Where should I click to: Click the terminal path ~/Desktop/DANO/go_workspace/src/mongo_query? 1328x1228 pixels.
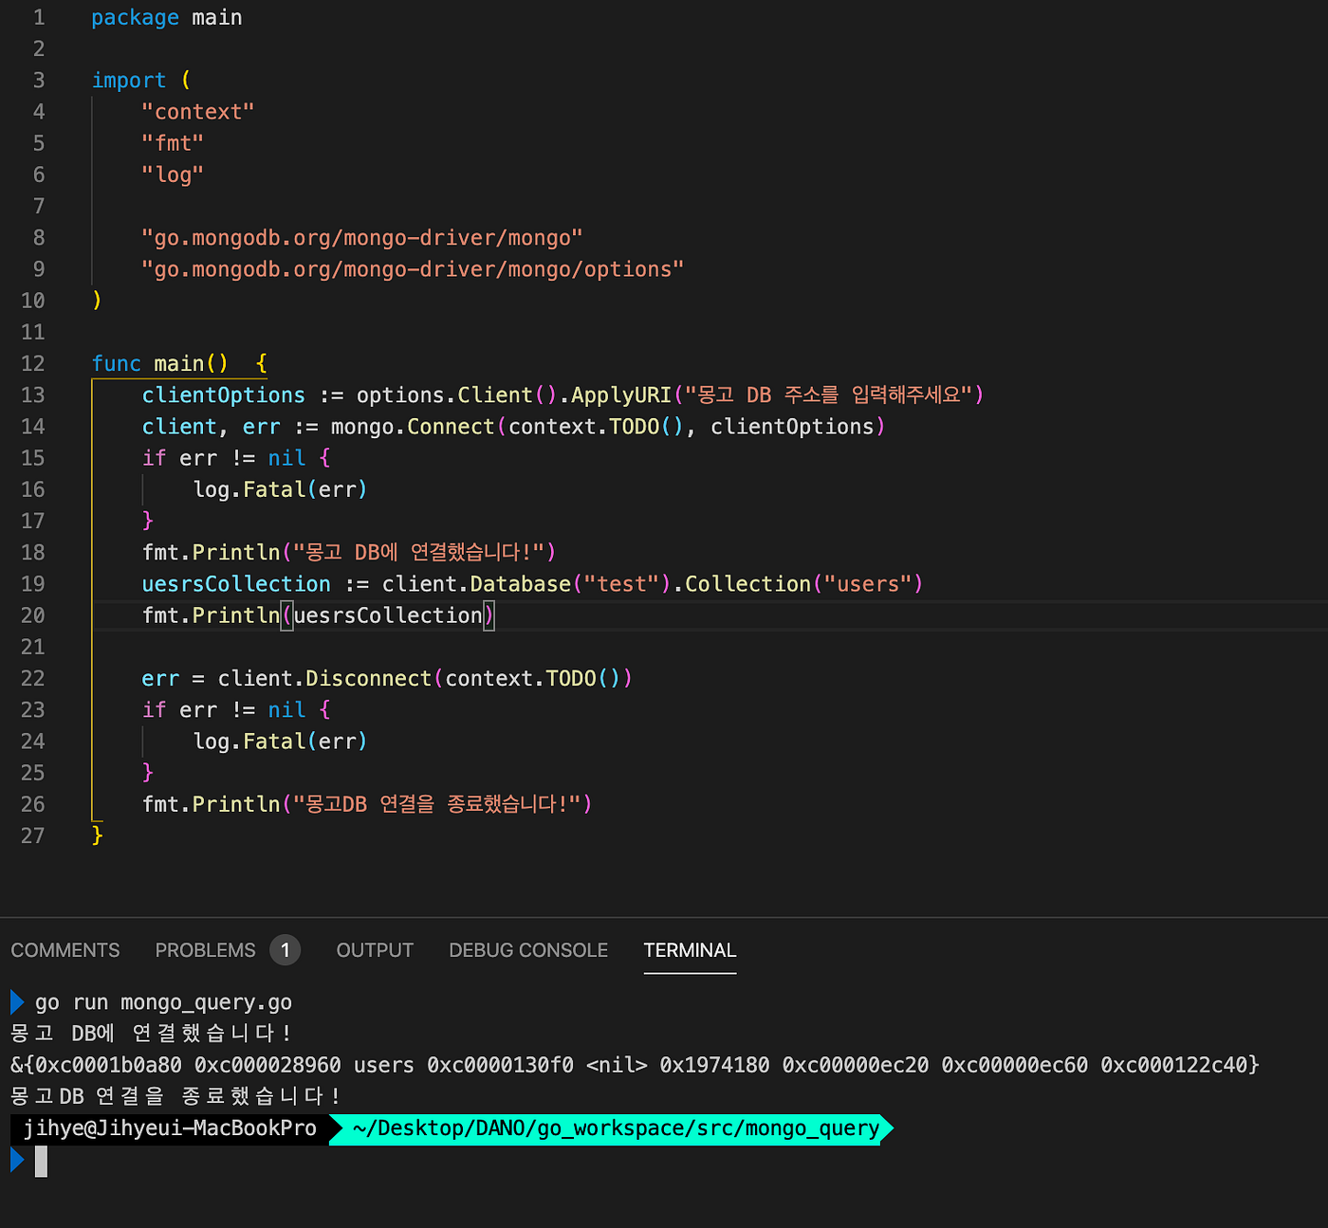tap(617, 1128)
